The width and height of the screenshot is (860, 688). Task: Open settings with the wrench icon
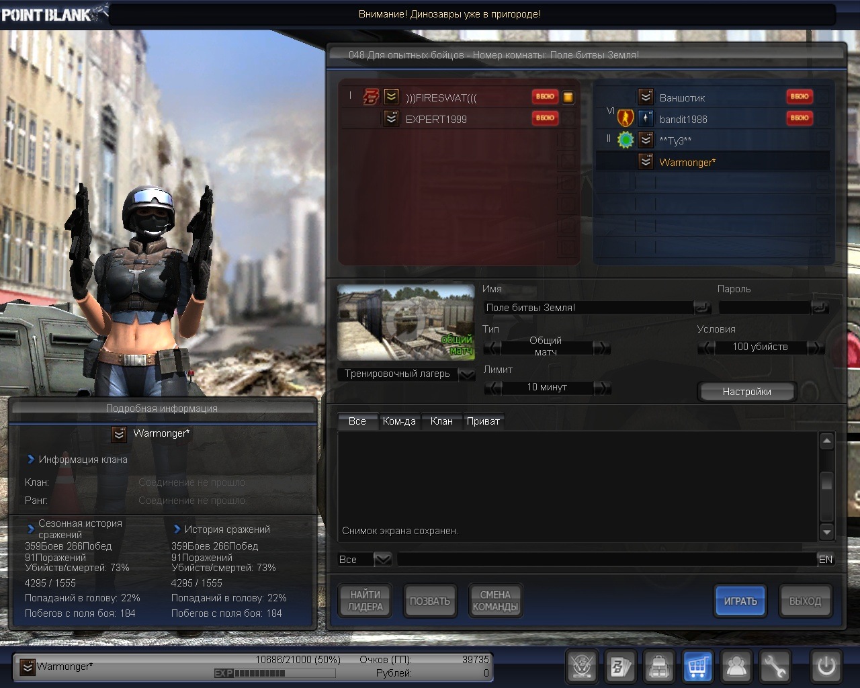[775, 666]
